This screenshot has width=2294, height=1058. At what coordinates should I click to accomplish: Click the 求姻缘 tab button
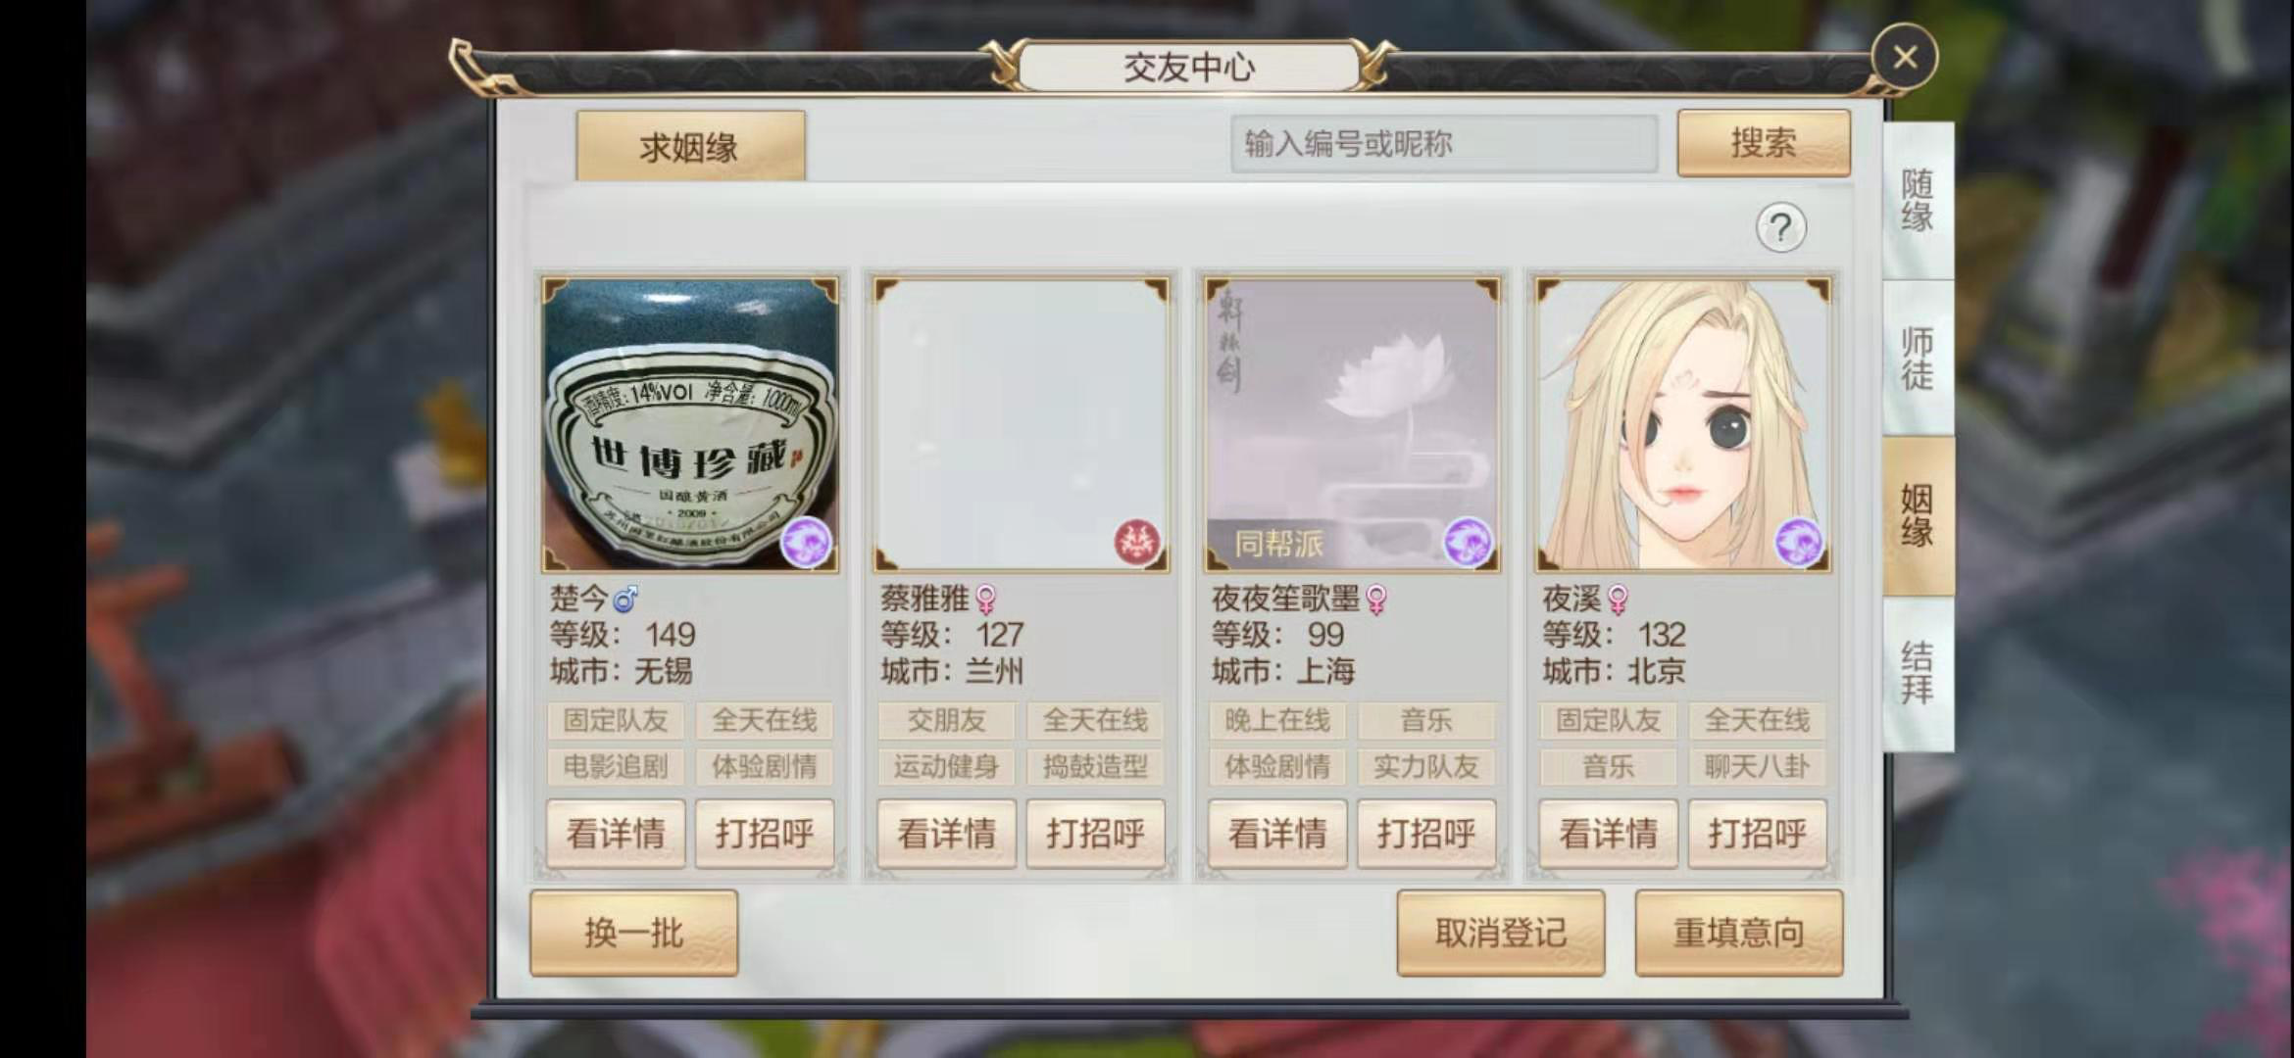[x=690, y=147]
